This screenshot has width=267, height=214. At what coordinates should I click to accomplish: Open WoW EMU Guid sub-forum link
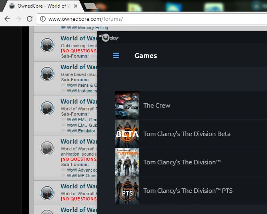click(82, 125)
